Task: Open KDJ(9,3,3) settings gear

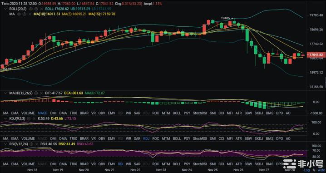Action: coord(29,119)
